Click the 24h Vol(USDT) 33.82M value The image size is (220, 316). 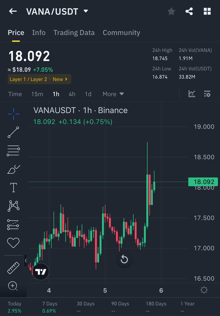coord(187,77)
